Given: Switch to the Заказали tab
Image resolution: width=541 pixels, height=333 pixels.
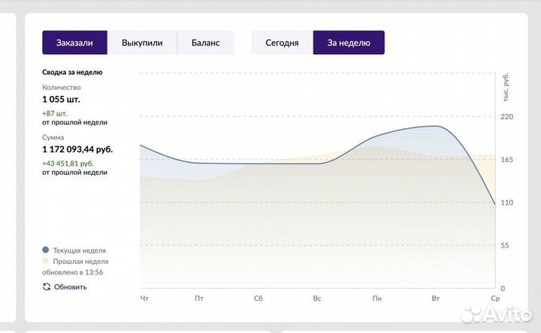Looking at the screenshot, I should tap(74, 43).
